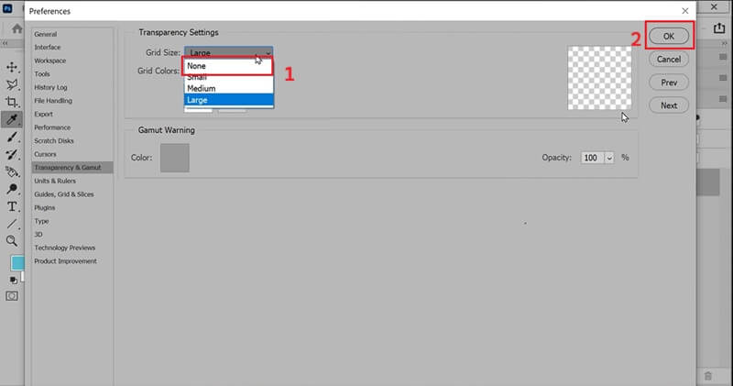Select the Brush tool

[12, 137]
